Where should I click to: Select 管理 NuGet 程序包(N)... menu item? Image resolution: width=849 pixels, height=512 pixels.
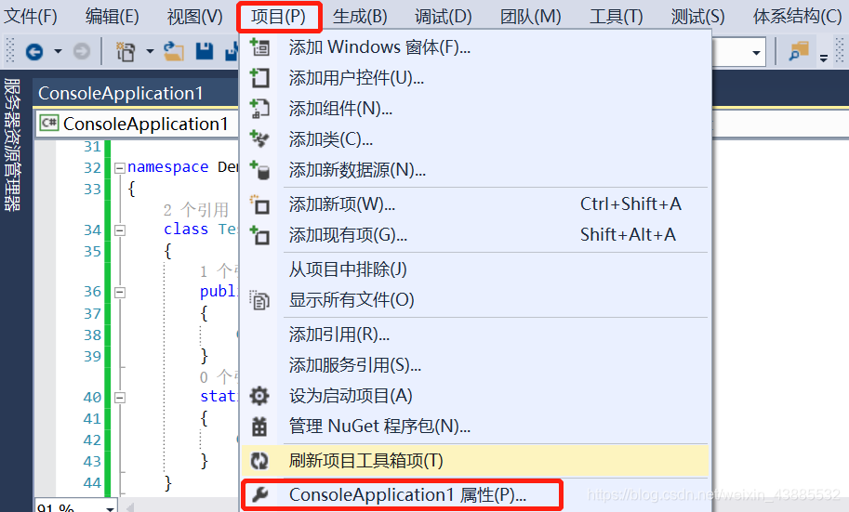pyautogui.click(x=475, y=427)
